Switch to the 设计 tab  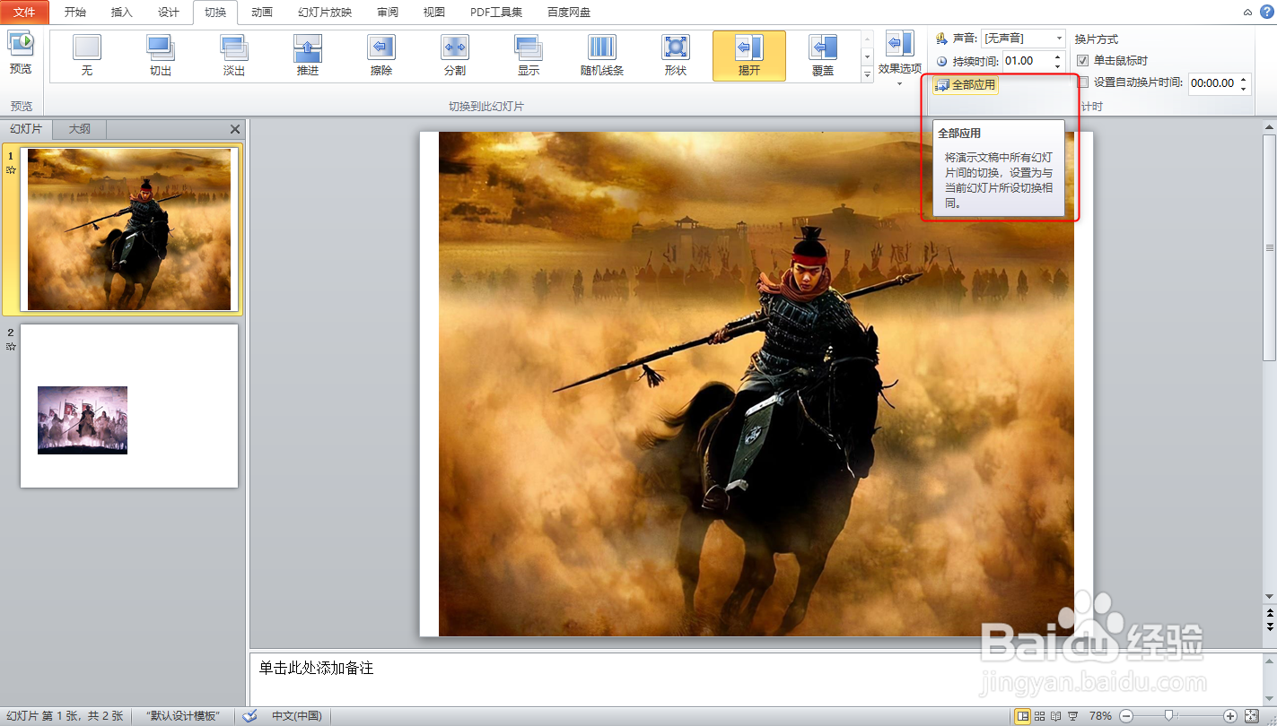click(x=169, y=13)
